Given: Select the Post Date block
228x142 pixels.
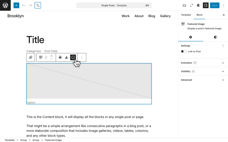Looking at the screenshot, I should [x=51, y=51].
